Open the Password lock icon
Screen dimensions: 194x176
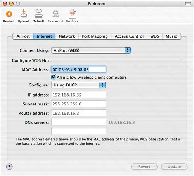coord(55,14)
